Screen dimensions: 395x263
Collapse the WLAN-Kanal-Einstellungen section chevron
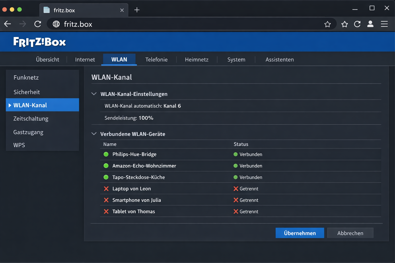click(x=94, y=94)
